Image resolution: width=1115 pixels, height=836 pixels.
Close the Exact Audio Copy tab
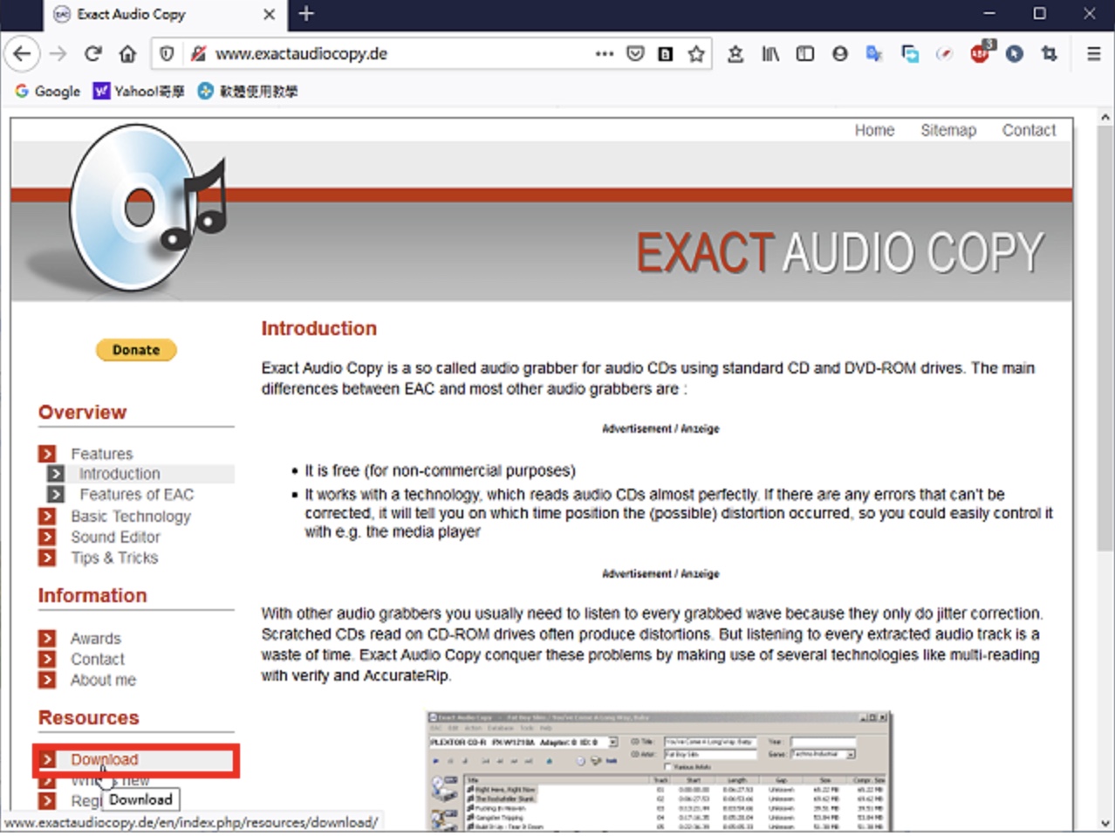click(270, 14)
